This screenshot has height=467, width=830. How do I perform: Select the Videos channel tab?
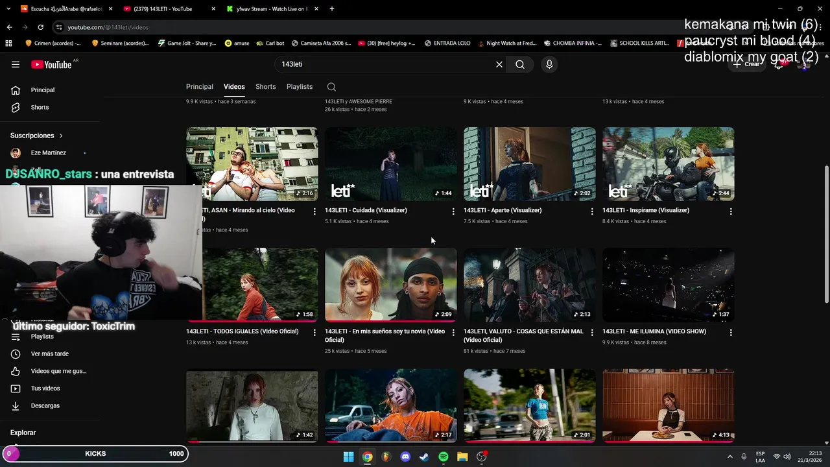pyautogui.click(x=234, y=87)
